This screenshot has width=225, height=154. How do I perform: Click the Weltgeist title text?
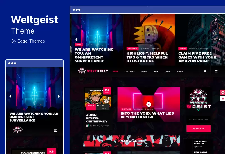tap(34, 20)
